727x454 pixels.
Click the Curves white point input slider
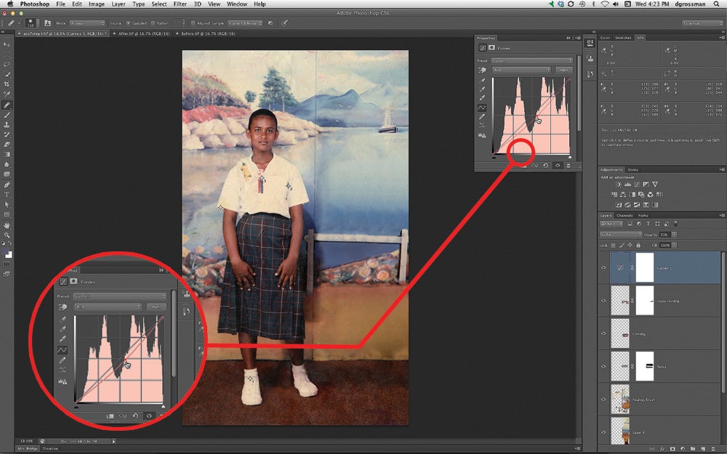(x=570, y=158)
